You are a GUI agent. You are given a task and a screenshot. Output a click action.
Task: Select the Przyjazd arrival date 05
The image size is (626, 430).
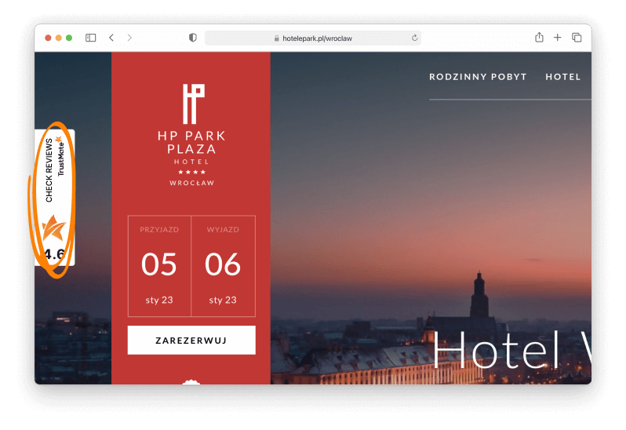click(x=159, y=266)
